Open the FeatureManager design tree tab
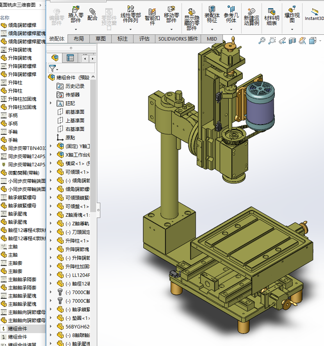This screenshot has height=346, width=324. [55, 58]
